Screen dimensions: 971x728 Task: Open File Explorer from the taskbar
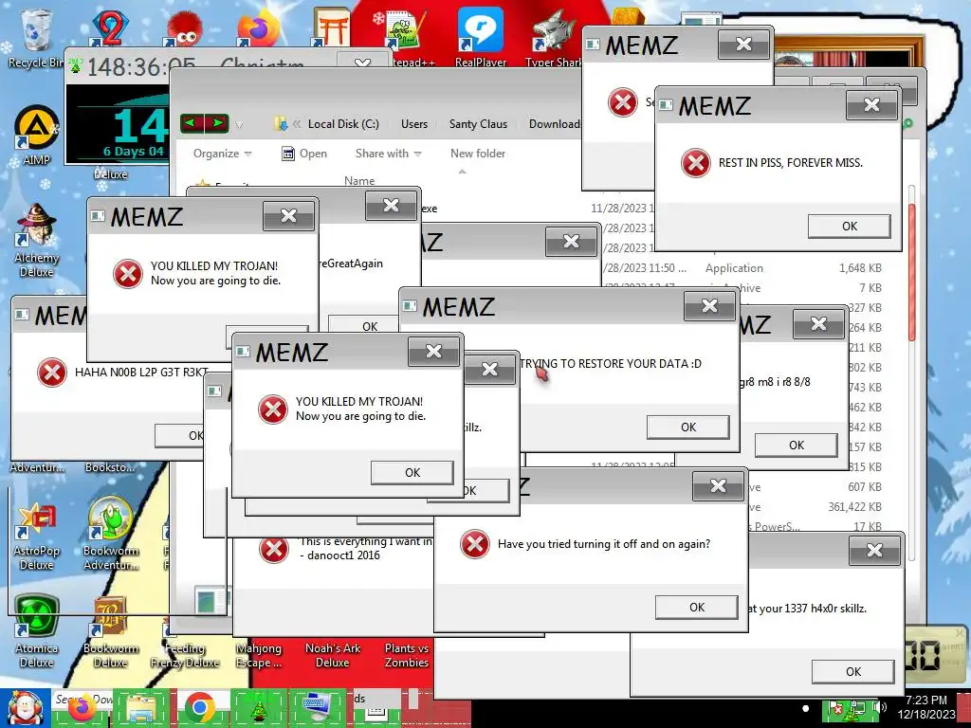click(140, 708)
